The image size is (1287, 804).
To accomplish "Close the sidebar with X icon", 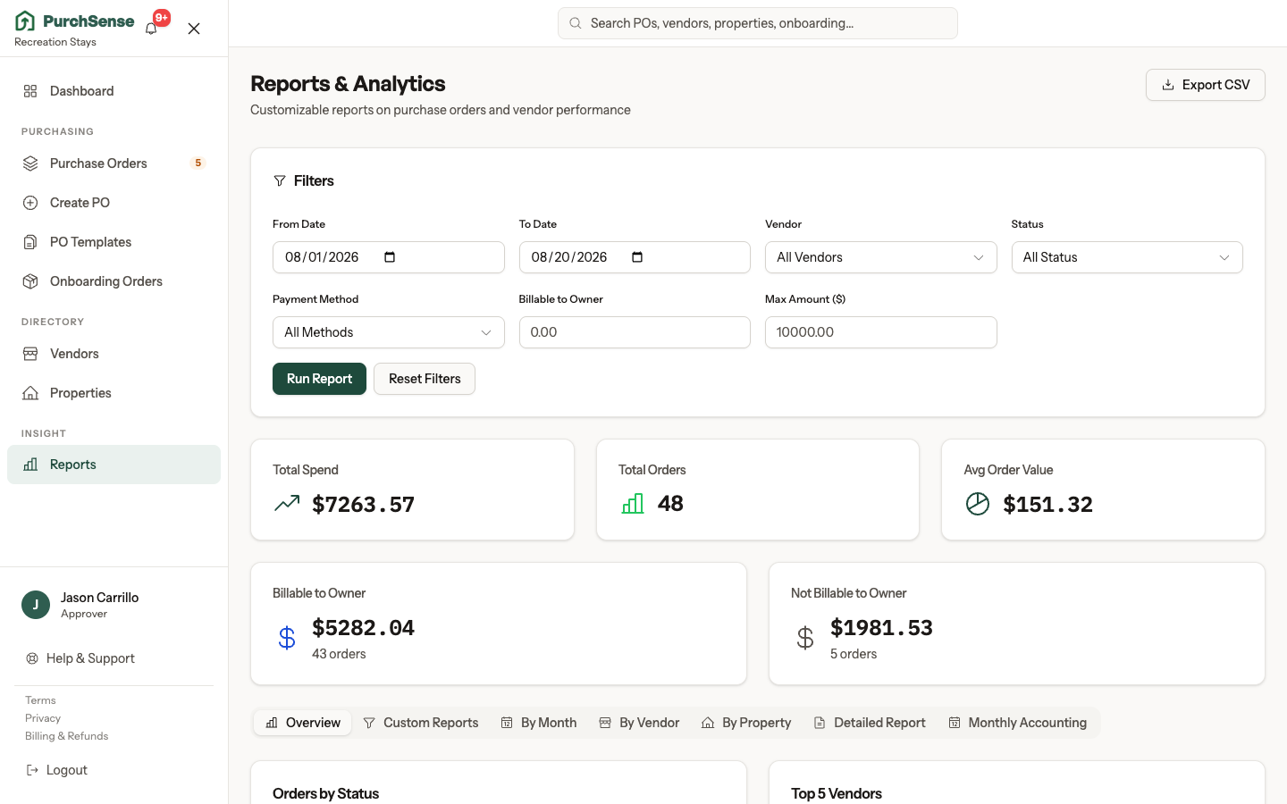I will point(194,29).
